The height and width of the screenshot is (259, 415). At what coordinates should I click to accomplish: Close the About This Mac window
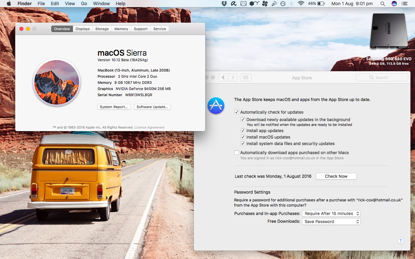coord(21,29)
